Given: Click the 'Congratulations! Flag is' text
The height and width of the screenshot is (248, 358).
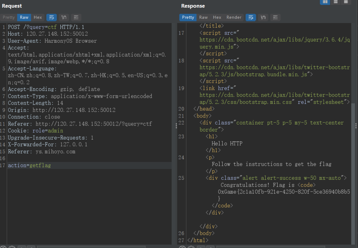Looking at the screenshot, I should point(257,185).
